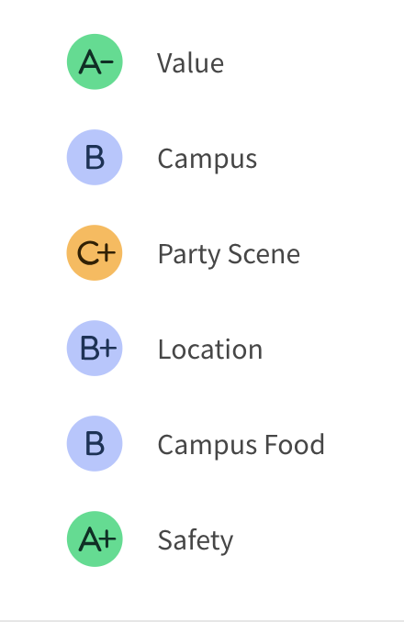404x622 pixels.
Task: Select the B badge next to Campus Food
Action: (x=95, y=443)
